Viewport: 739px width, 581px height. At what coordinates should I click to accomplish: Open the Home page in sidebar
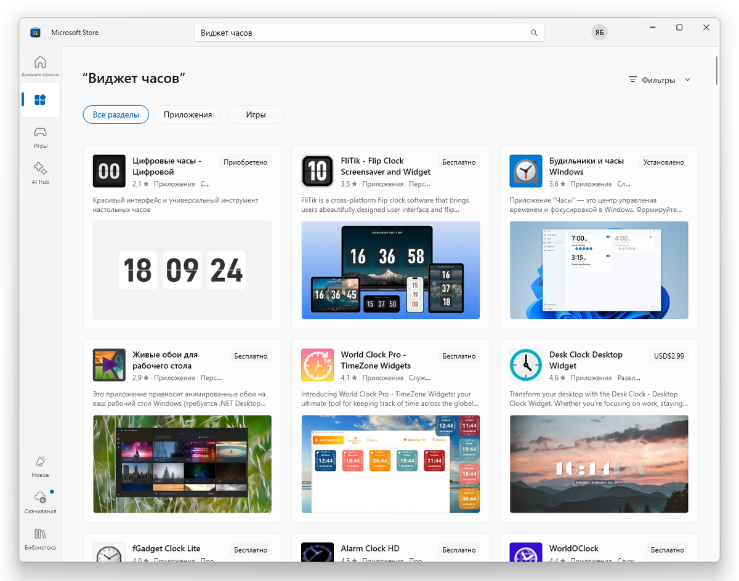40,66
